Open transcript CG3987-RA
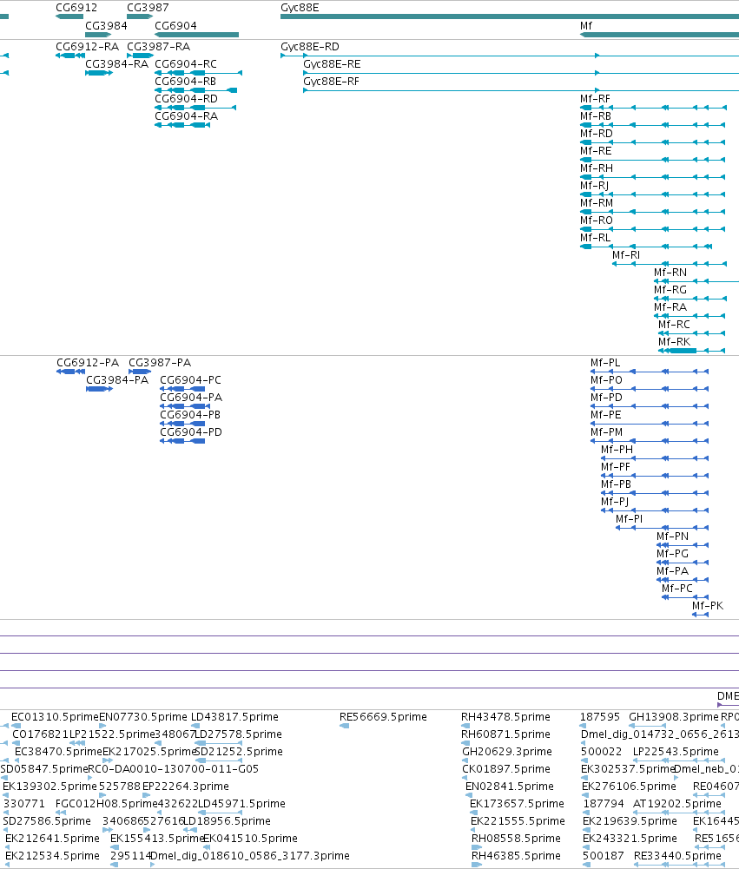 coord(159,47)
